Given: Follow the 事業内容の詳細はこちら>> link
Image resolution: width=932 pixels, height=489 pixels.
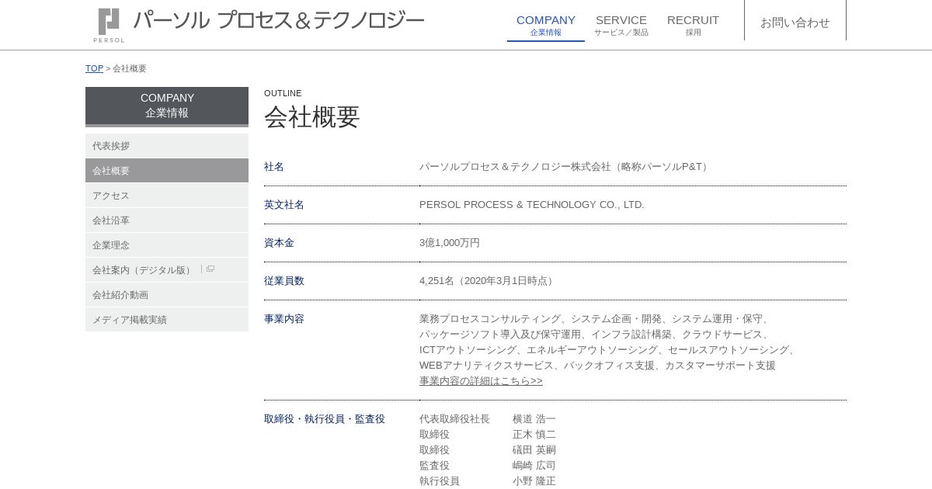Looking at the screenshot, I should pyautogui.click(x=481, y=381).
